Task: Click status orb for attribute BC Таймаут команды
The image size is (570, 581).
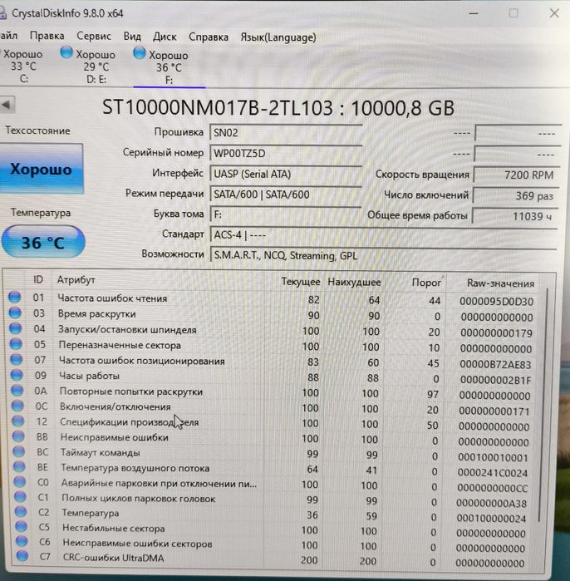Action: [x=18, y=451]
